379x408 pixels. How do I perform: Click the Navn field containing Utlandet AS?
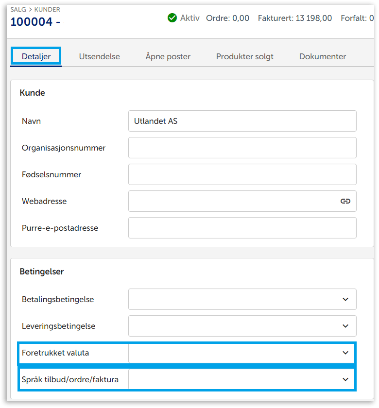click(x=242, y=121)
